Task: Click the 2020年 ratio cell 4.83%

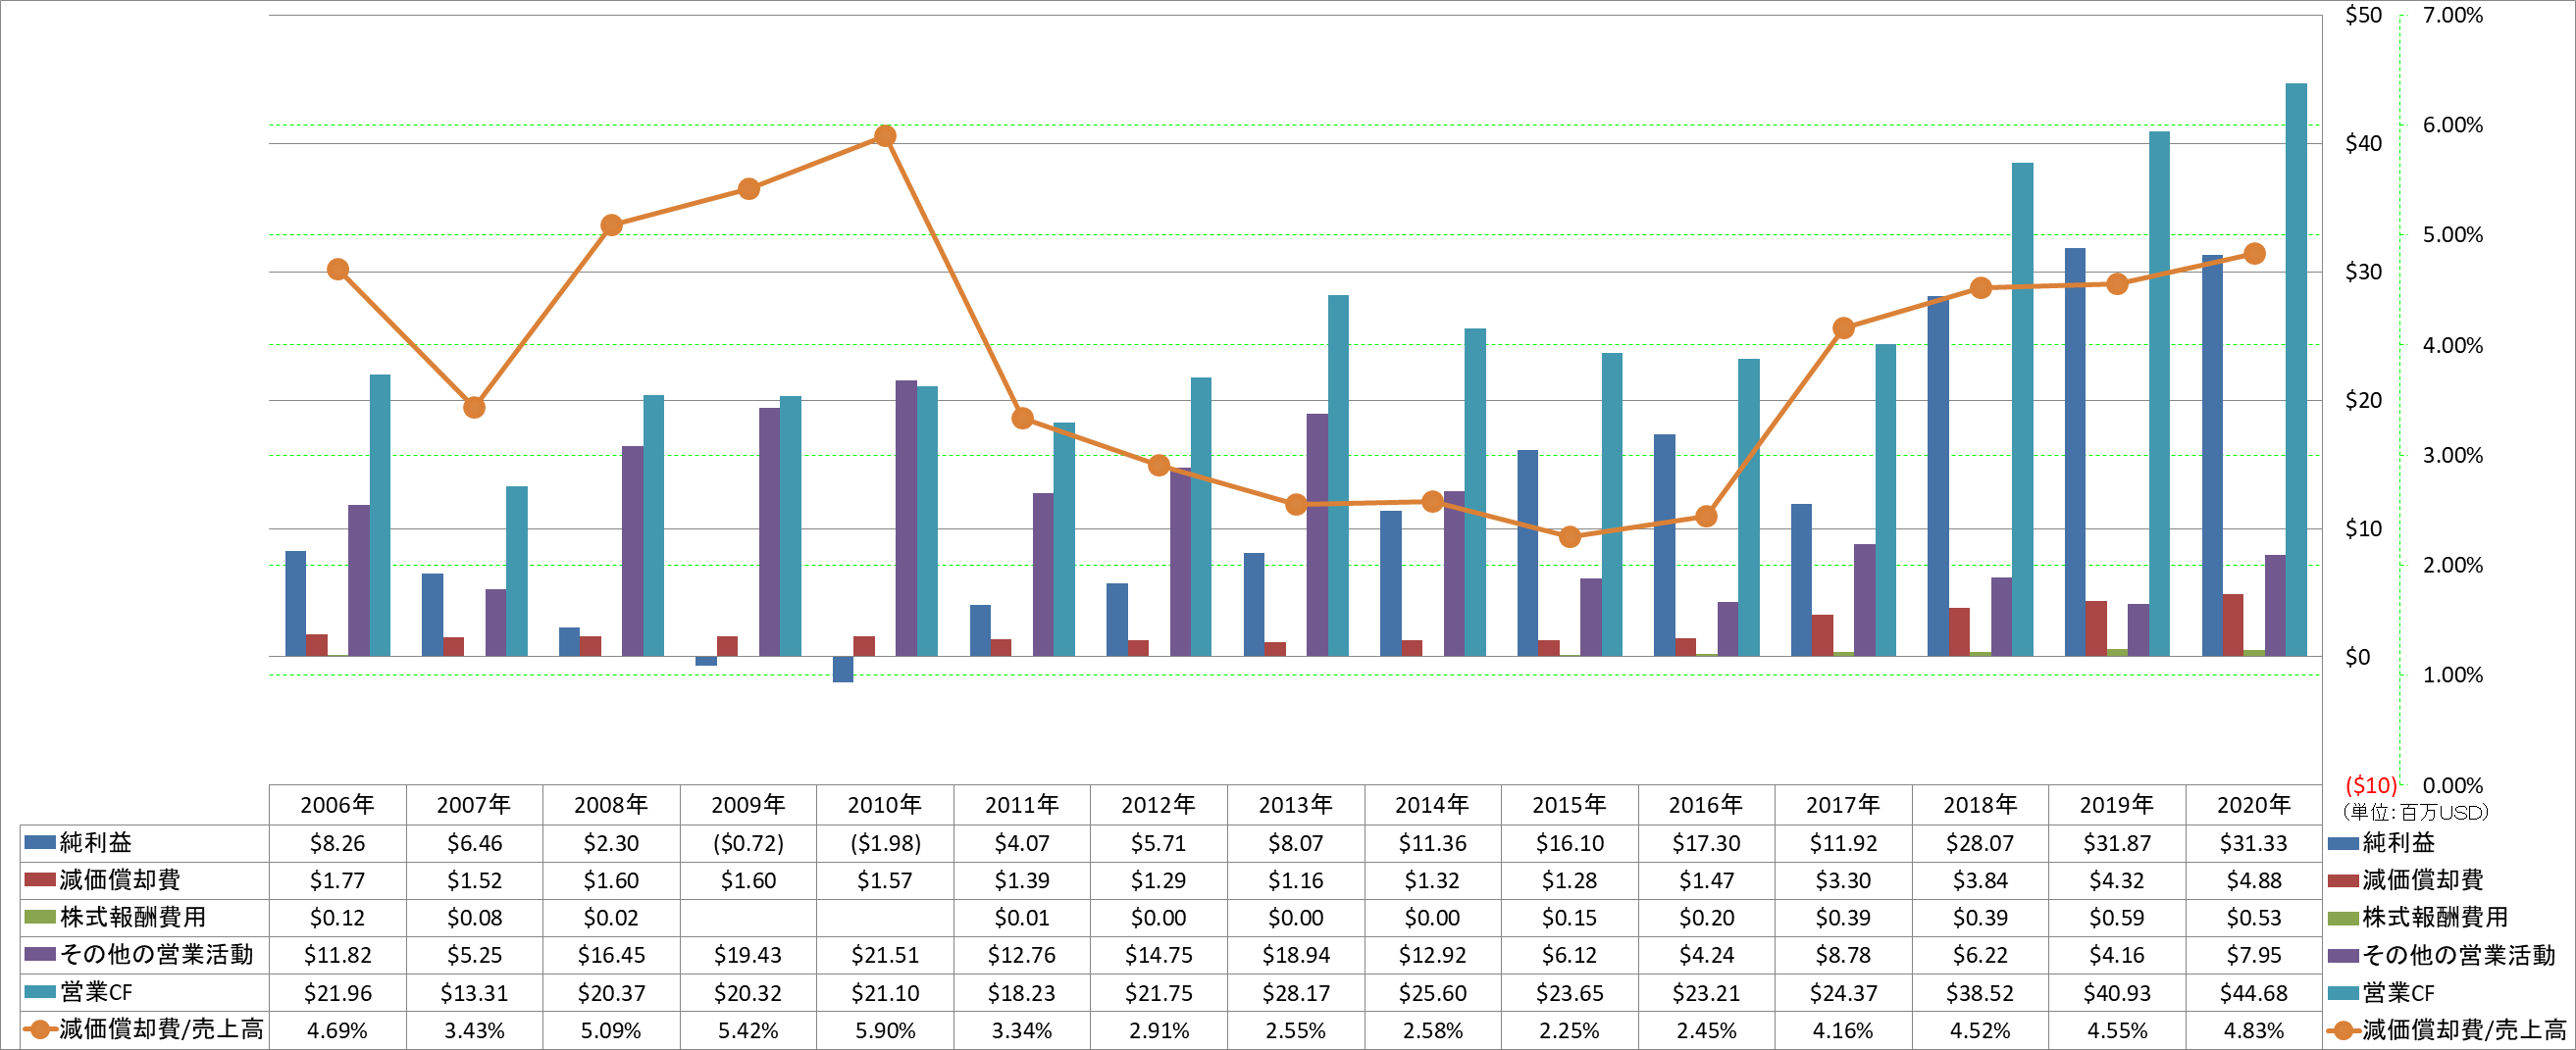Action: [2253, 1030]
